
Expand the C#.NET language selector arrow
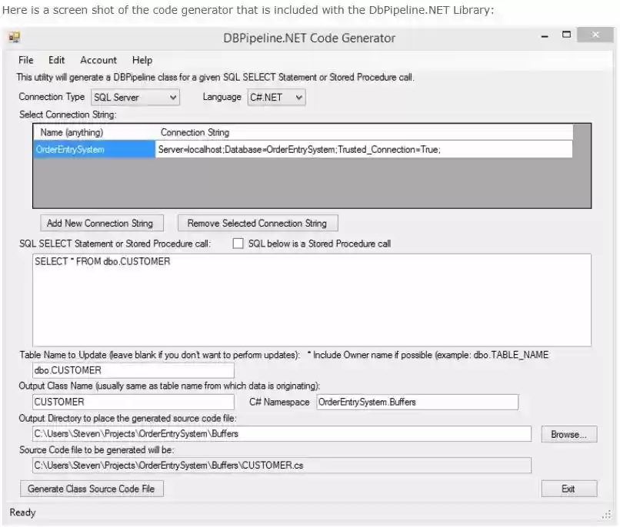pyautogui.click(x=297, y=97)
